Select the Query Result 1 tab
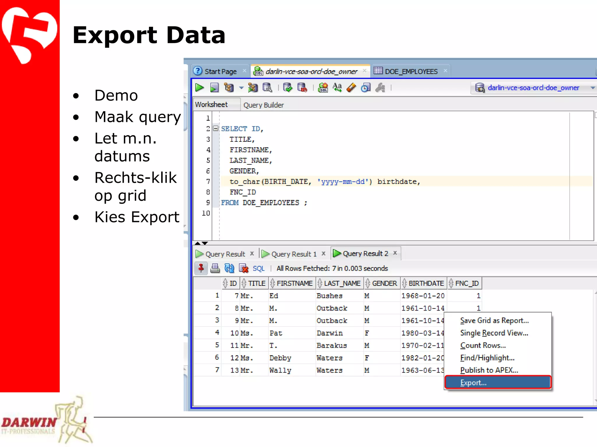Viewport: 597px width, 447px height. click(x=294, y=254)
